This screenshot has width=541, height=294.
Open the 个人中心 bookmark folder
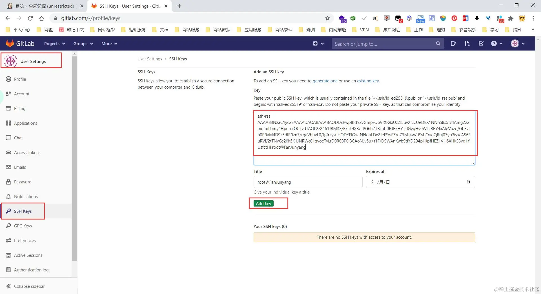click(x=18, y=30)
